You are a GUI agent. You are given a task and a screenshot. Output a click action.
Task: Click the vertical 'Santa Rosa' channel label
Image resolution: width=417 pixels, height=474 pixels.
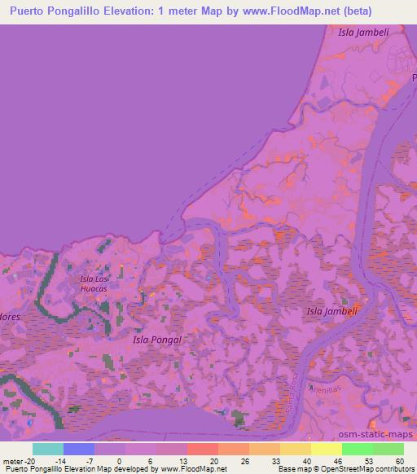tap(292, 393)
